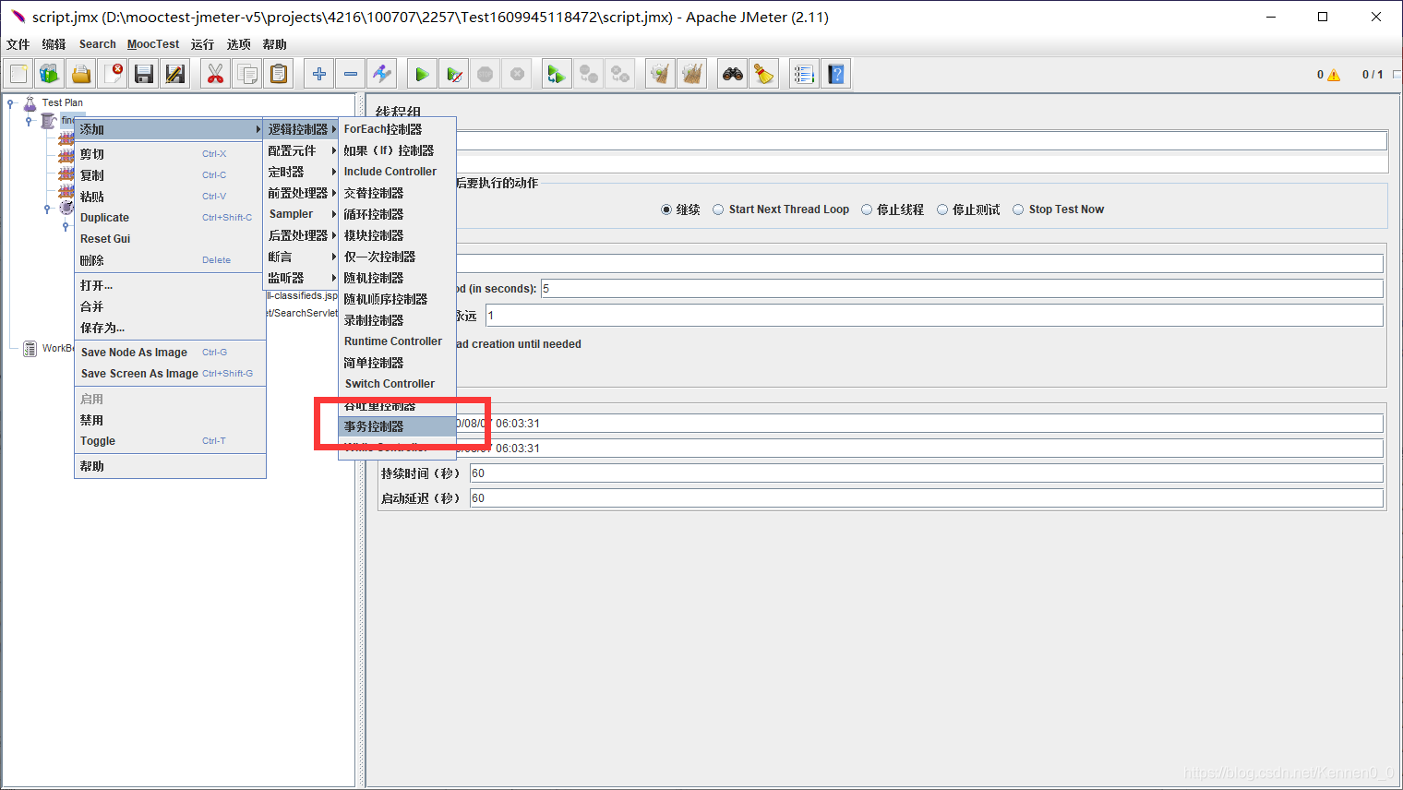Save the test plan with floppy icon
1403x790 pixels.
pyautogui.click(x=144, y=74)
